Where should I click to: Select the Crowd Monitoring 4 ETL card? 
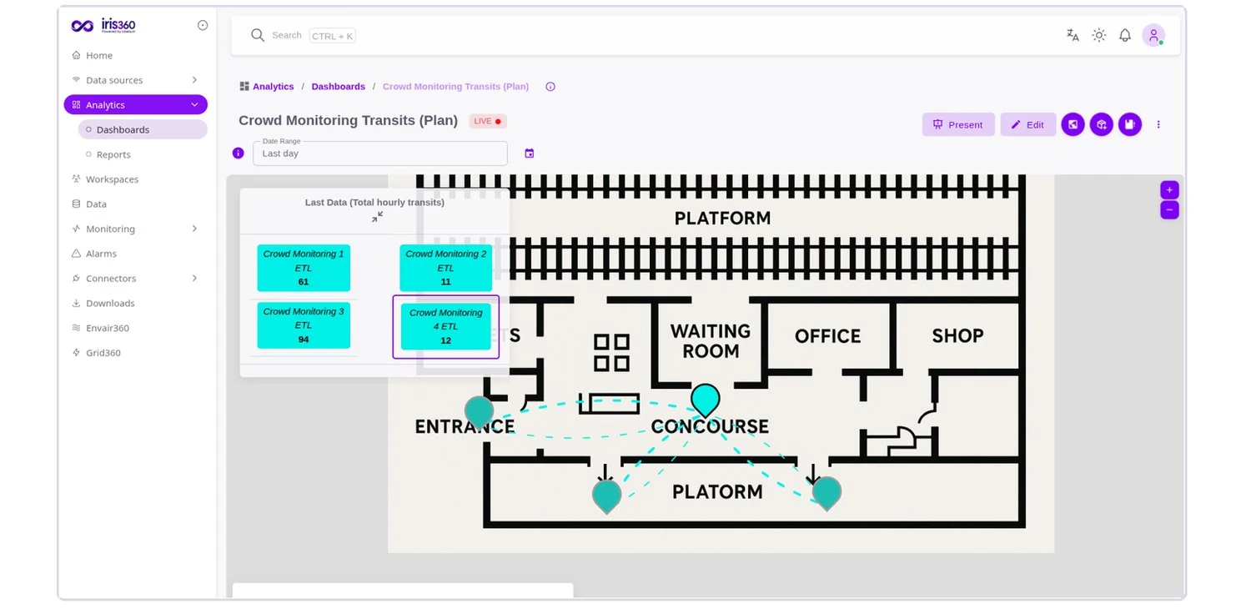[x=446, y=326]
